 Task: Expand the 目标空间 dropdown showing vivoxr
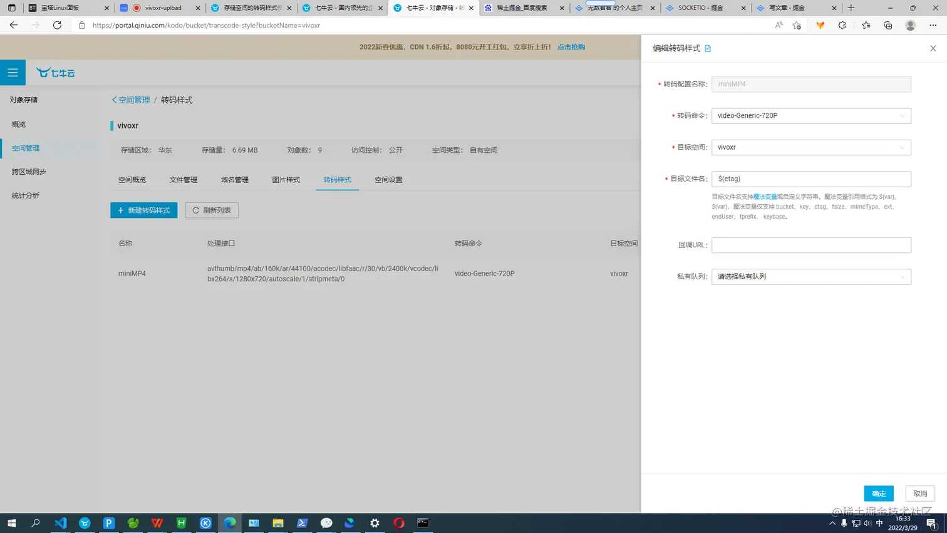[x=811, y=148]
